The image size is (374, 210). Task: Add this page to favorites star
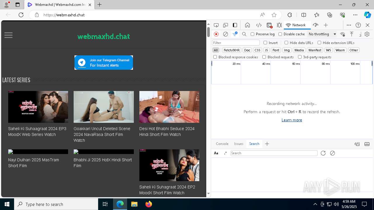pyautogui.click(x=274, y=15)
